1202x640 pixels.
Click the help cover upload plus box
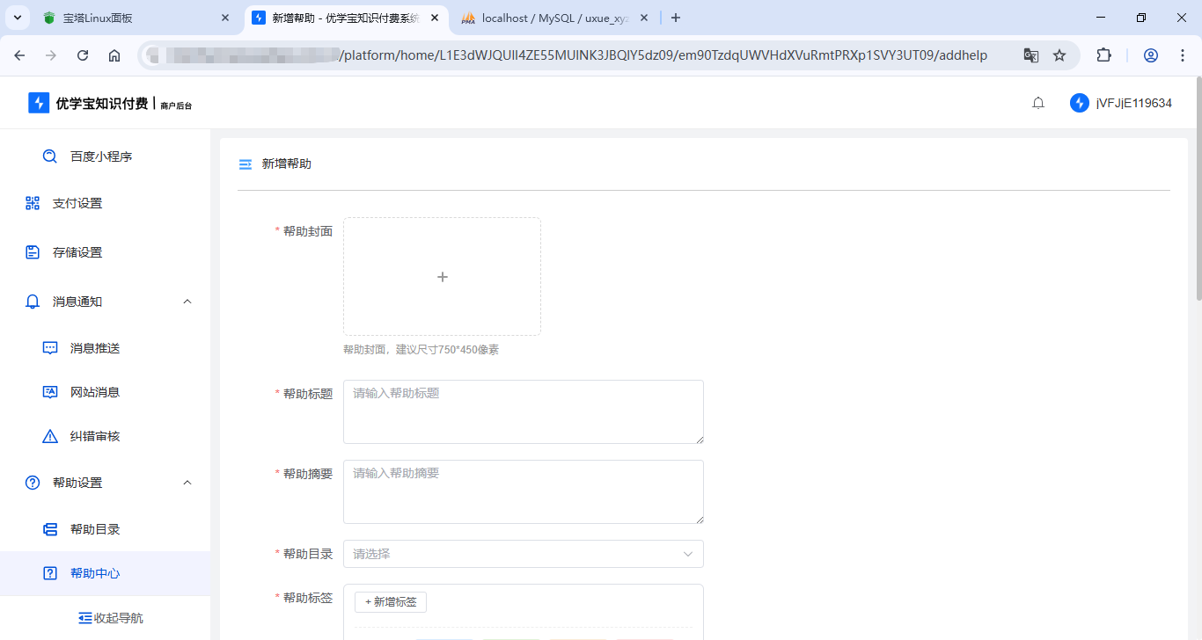click(442, 276)
